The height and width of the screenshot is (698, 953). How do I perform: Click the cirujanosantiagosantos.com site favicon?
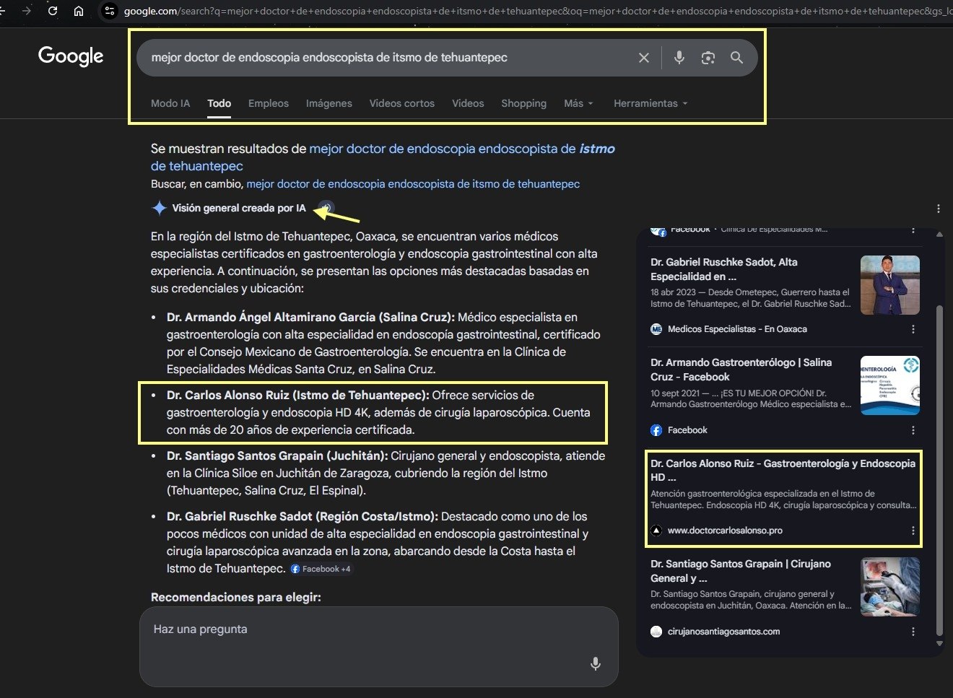(656, 632)
